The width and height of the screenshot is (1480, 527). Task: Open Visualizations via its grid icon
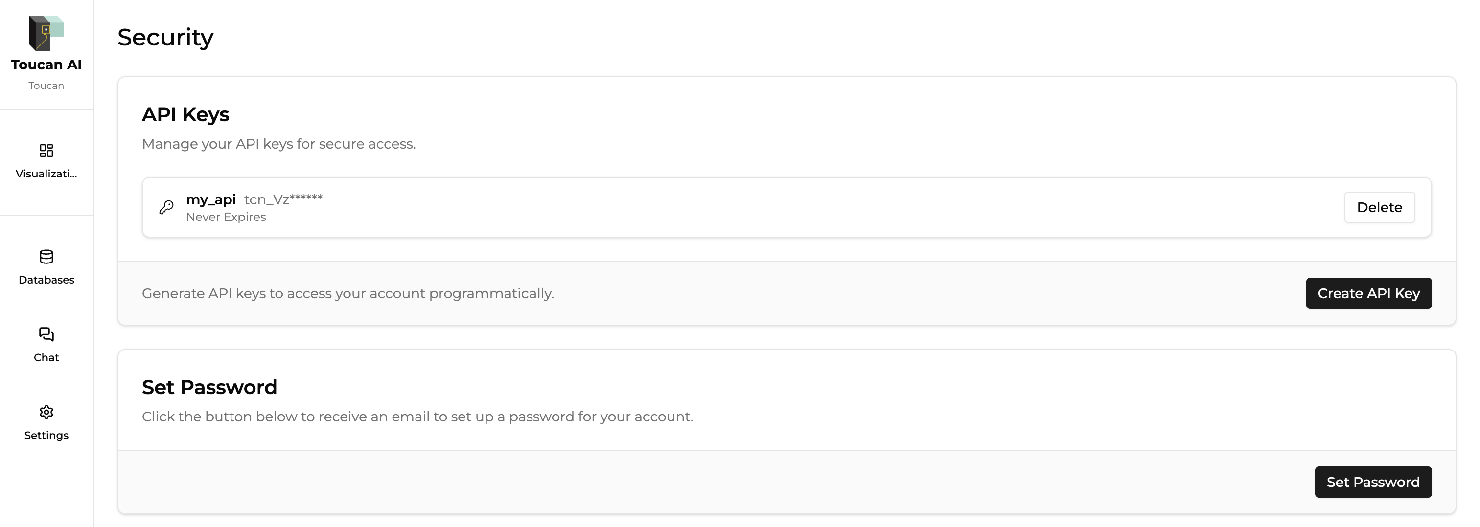tap(46, 151)
